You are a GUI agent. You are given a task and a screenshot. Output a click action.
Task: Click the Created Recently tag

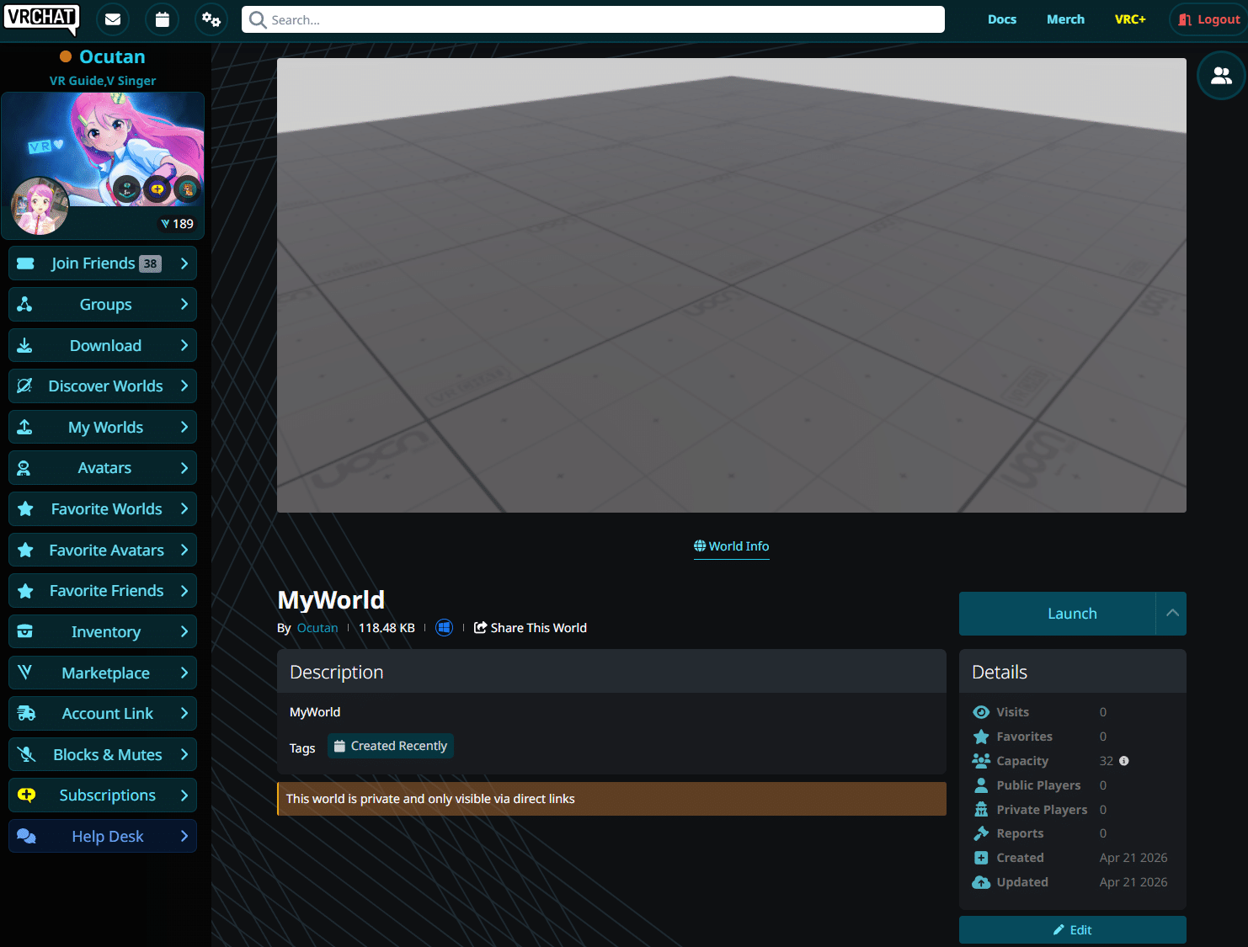[391, 746]
